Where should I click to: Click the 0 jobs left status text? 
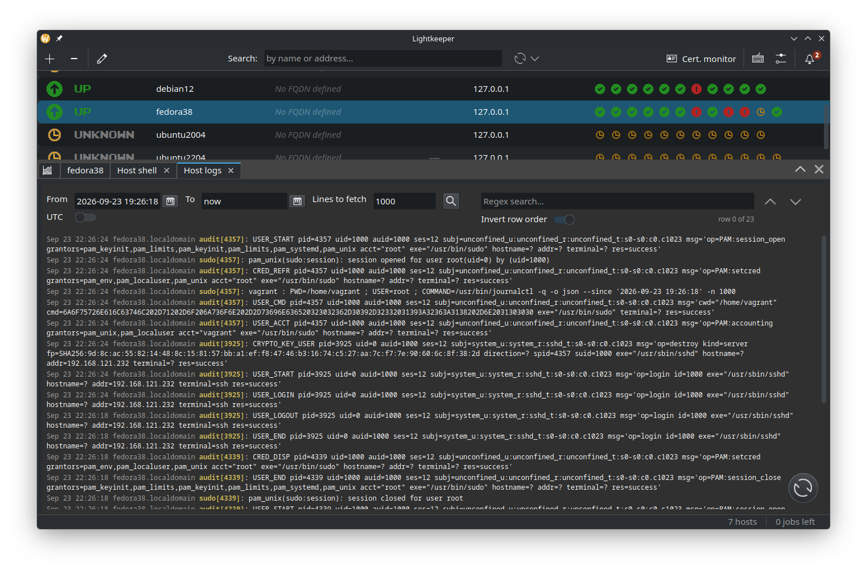click(x=795, y=521)
